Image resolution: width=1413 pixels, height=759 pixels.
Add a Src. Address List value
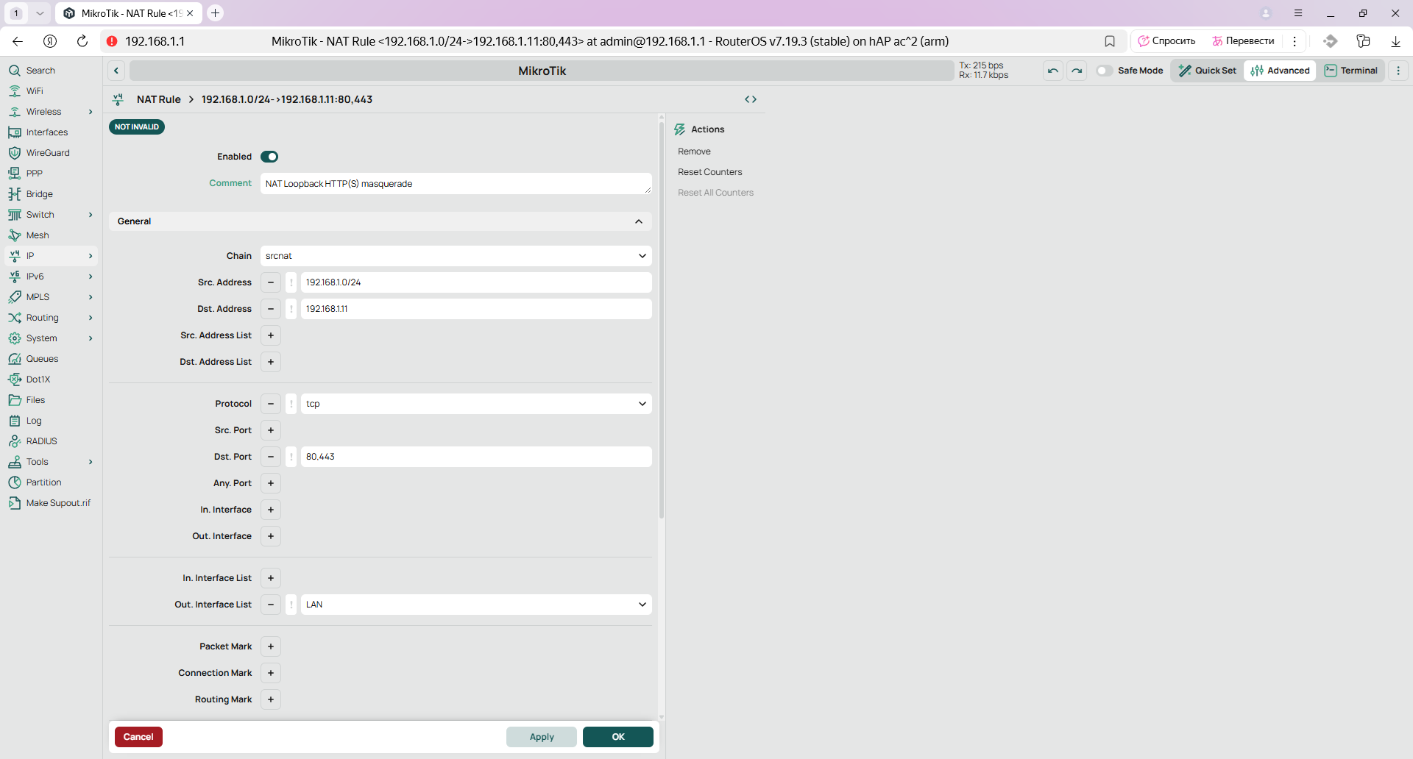click(271, 335)
